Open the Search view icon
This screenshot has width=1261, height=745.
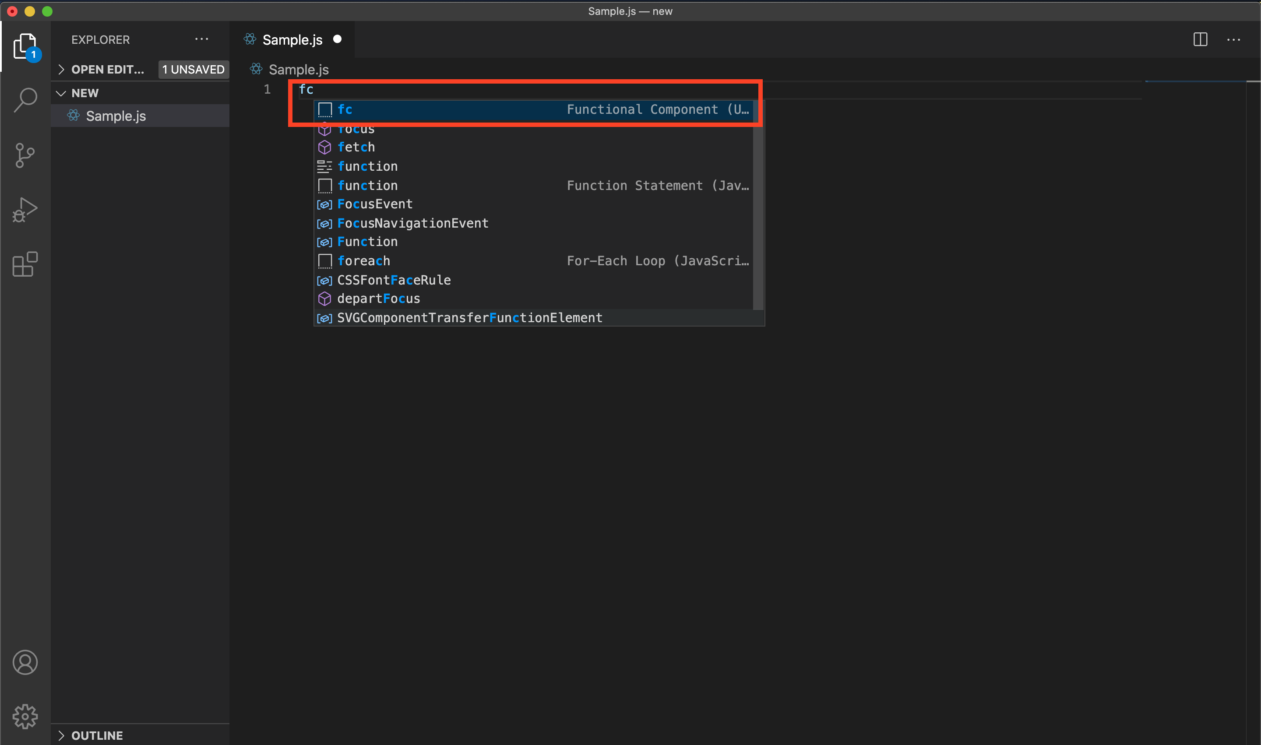(25, 99)
